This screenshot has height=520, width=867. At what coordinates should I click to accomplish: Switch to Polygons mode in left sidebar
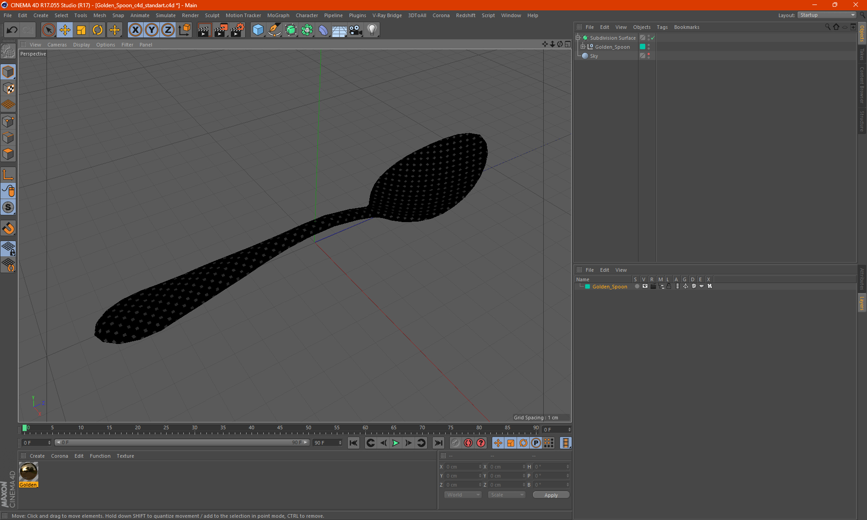coord(8,154)
